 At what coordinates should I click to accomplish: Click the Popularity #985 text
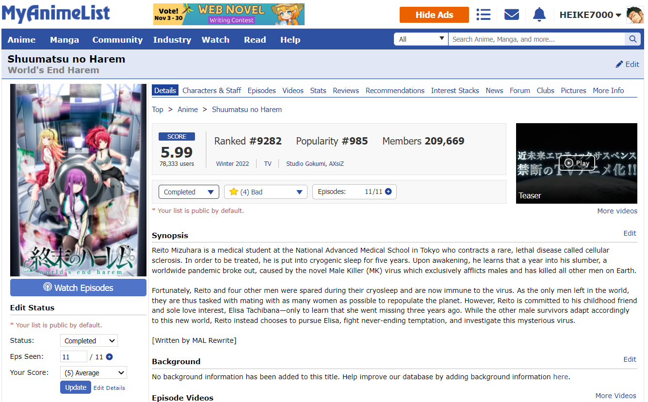click(332, 141)
